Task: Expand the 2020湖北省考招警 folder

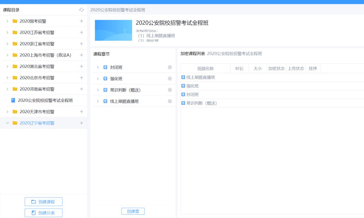Action: pos(7,67)
